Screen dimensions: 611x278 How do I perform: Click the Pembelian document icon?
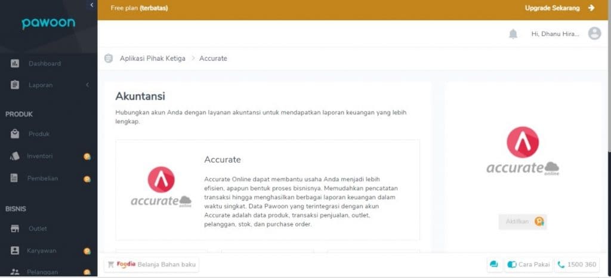point(14,178)
